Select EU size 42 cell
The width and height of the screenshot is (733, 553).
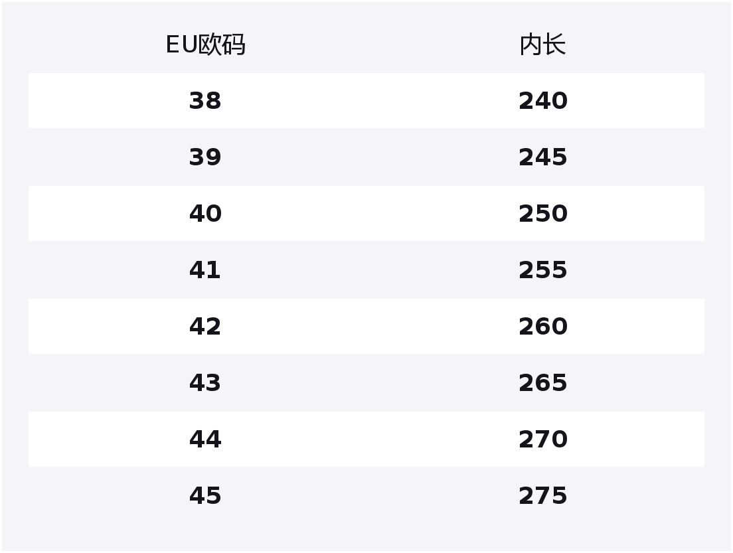205,327
